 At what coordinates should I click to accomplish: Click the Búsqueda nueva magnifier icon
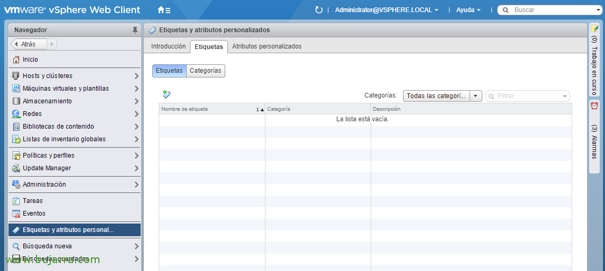(16, 246)
